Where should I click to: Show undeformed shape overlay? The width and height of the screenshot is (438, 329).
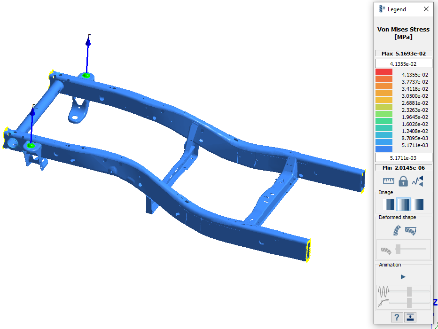tap(410, 230)
